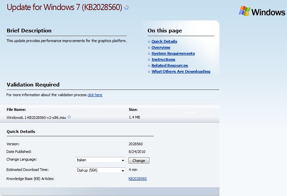Open the Dial-up (56K) download speed dropdown

click(x=100, y=170)
